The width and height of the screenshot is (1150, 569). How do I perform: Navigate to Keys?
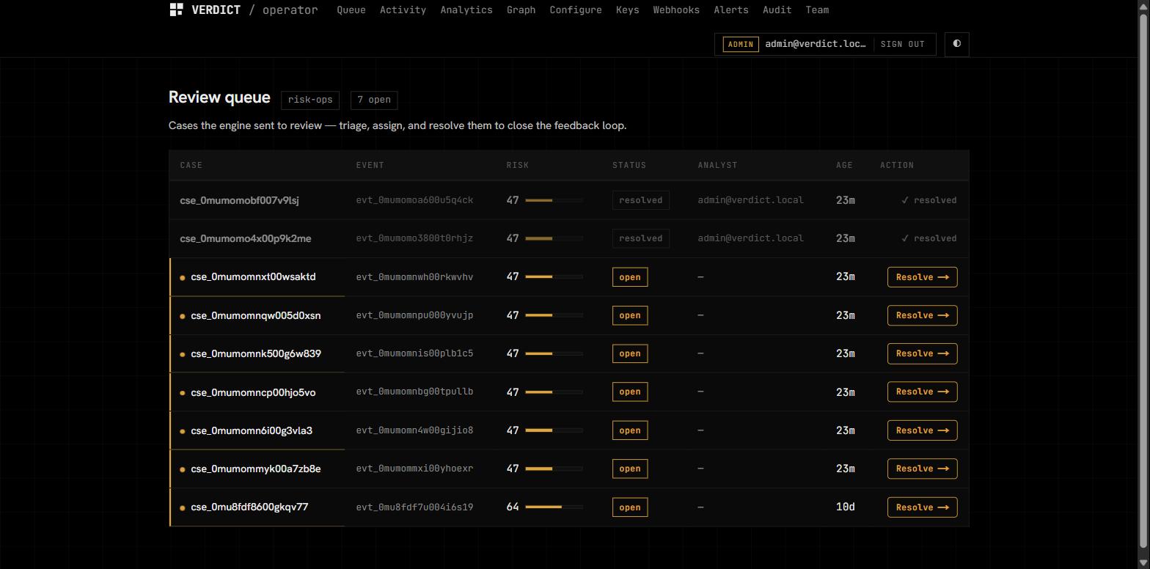pyautogui.click(x=627, y=10)
